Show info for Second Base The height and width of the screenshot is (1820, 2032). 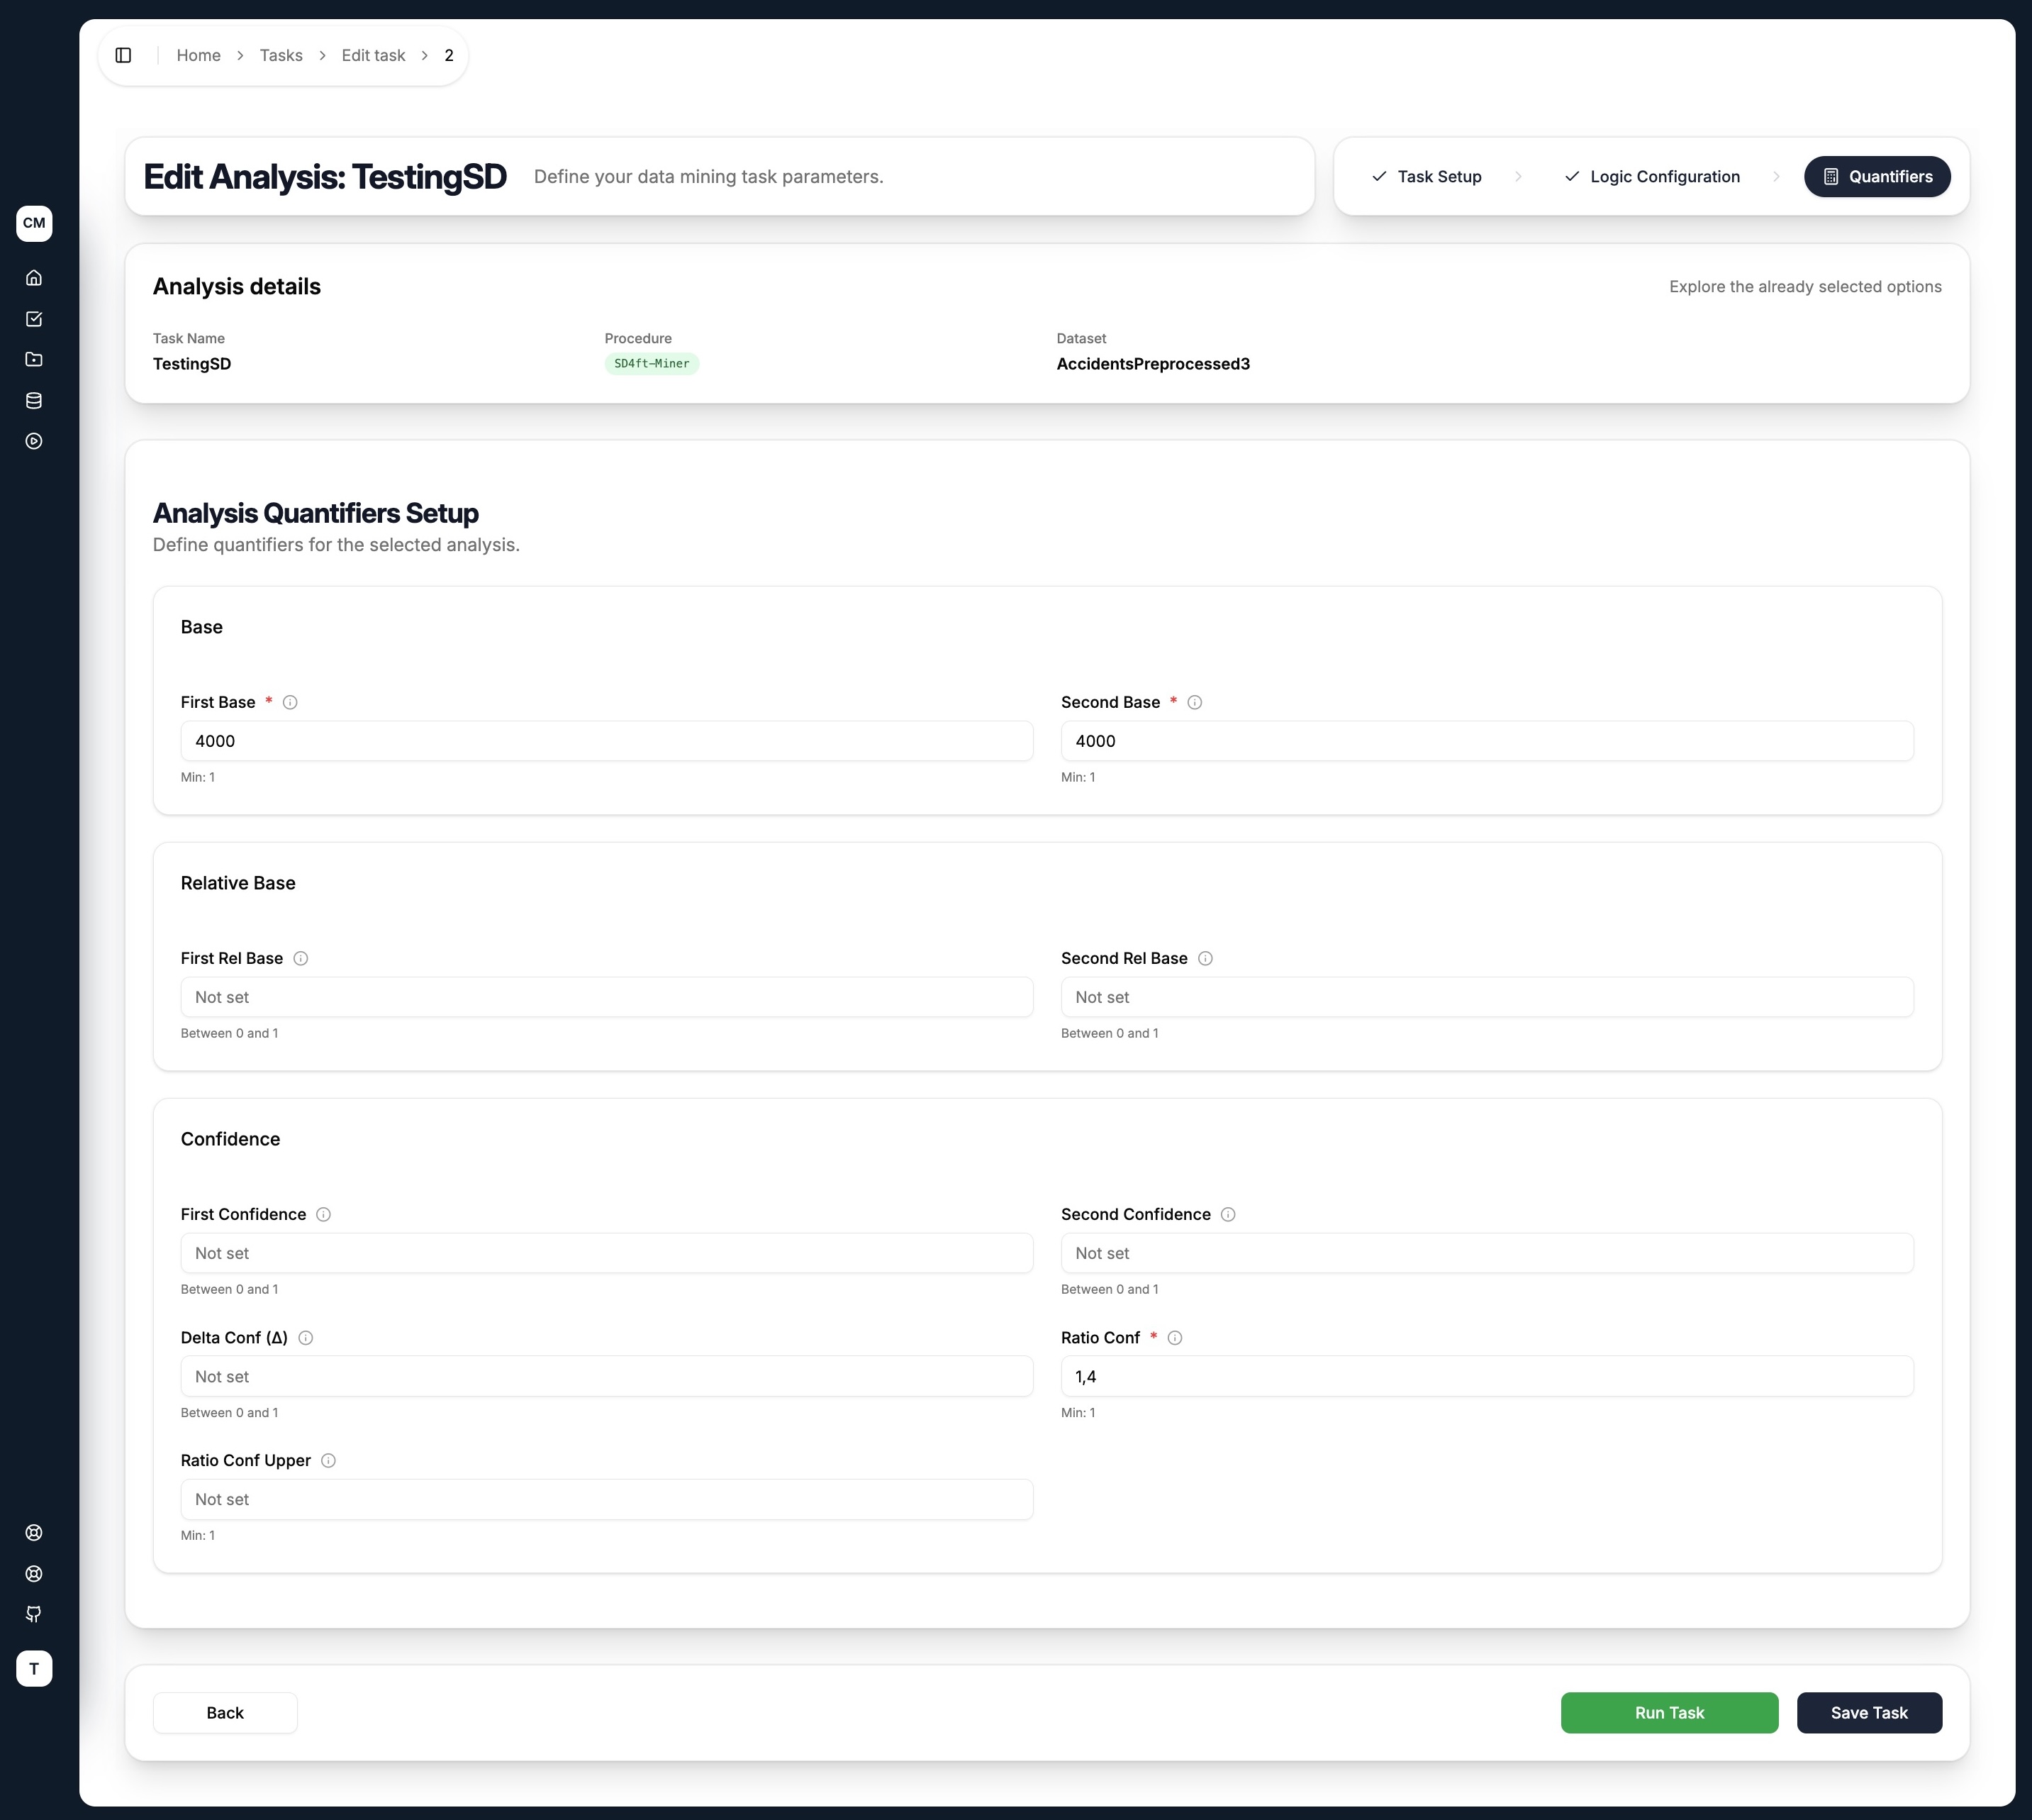tap(1195, 702)
